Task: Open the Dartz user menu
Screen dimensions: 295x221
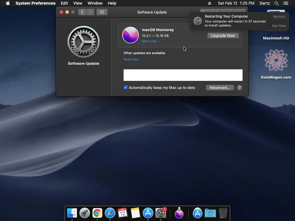Action: [265, 3]
